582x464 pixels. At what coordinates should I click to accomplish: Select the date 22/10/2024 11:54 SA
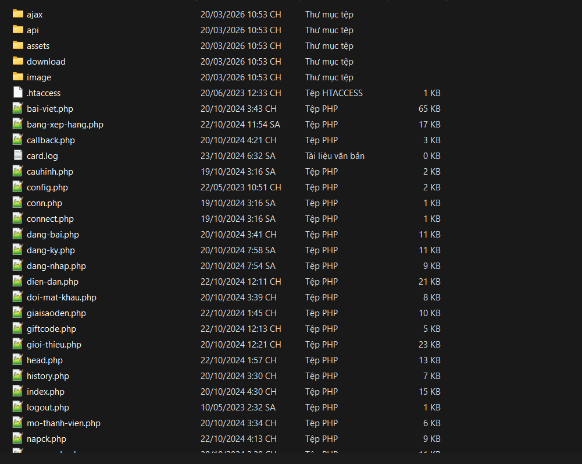(x=241, y=125)
